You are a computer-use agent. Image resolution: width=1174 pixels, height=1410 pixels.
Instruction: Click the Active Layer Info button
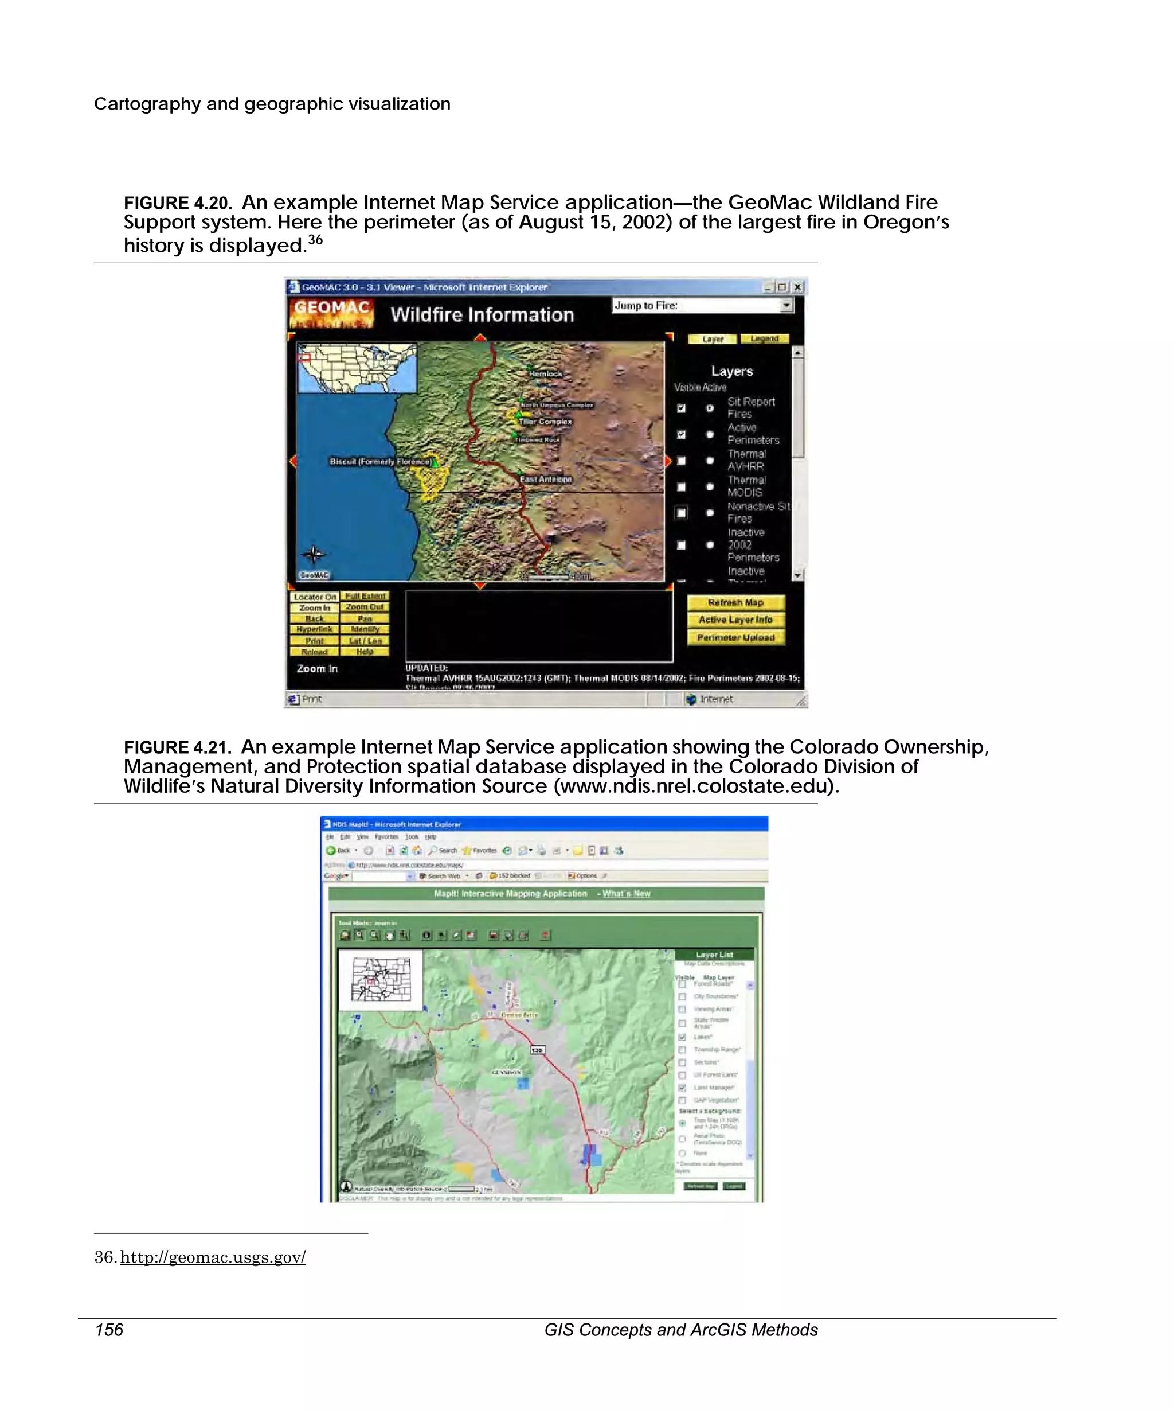click(735, 620)
